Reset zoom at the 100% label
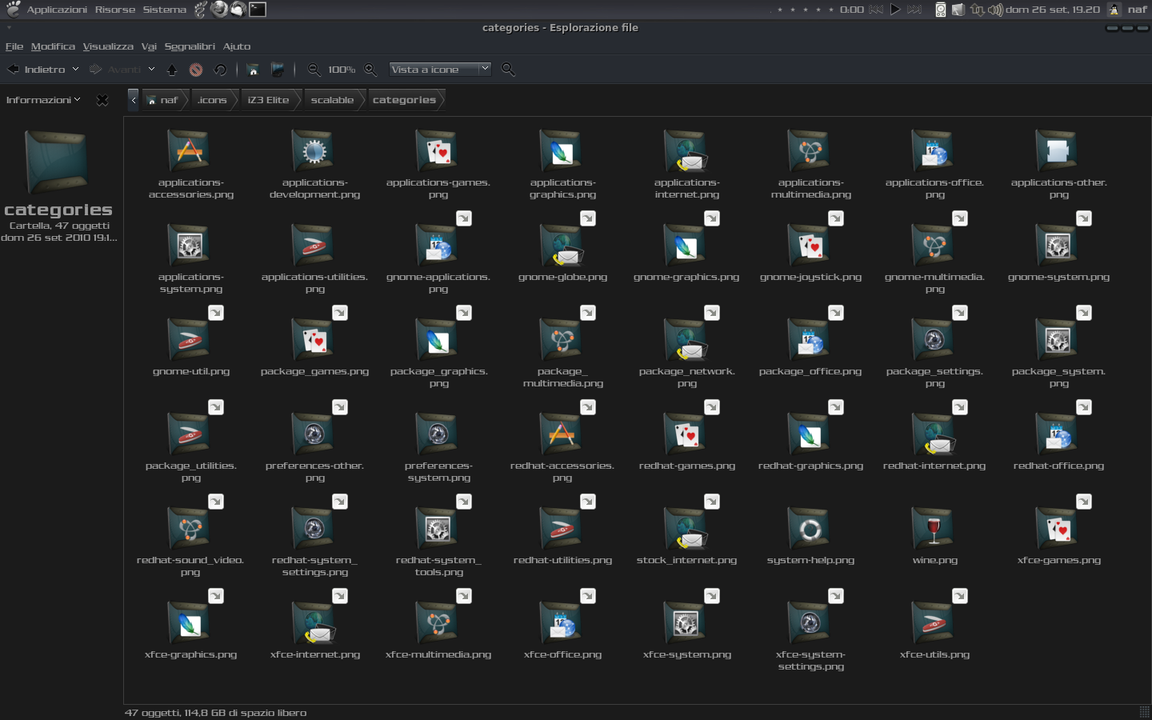The height and width of the screenshot is (720, 1152). [342, 70]
